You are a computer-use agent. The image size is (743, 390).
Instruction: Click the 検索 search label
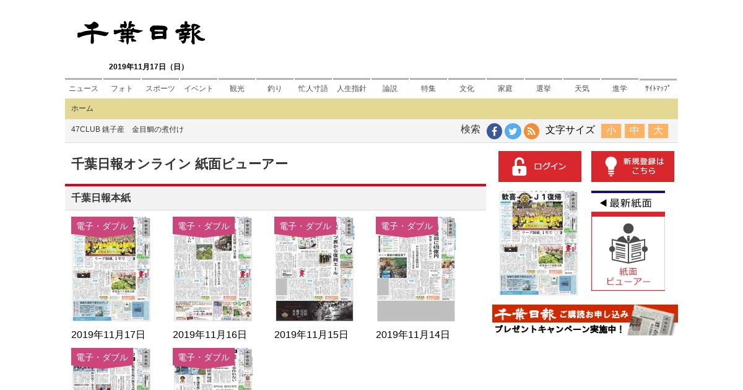click(471, 129)
